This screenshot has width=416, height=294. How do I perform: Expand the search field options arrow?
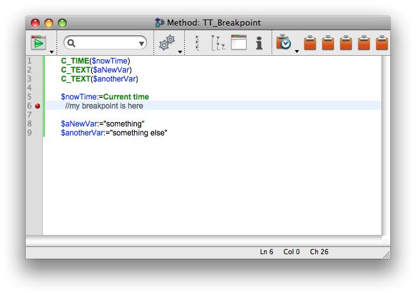pyautogui.click(x=141, y=44)
